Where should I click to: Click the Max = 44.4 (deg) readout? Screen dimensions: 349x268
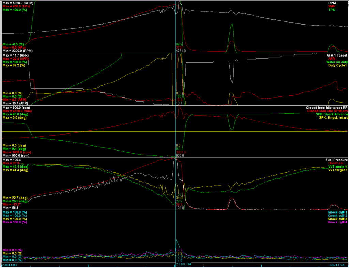15,170
